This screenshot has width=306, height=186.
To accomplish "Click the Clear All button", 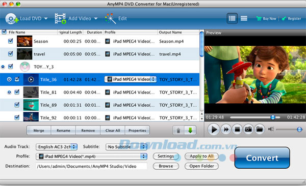I will [x=113, y=131].
